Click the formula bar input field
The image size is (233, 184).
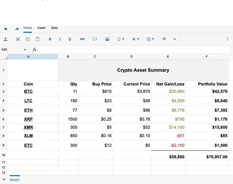pyautogui.click(x=131, y=50)
